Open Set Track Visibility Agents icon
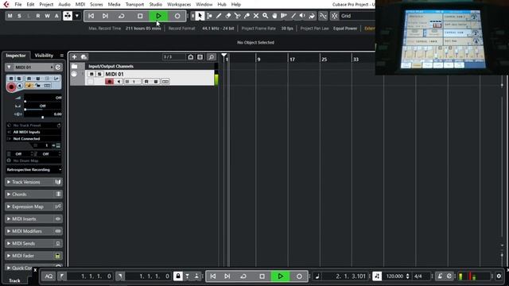Viewport: 509px width, 286px height. (x=191, y=57)
